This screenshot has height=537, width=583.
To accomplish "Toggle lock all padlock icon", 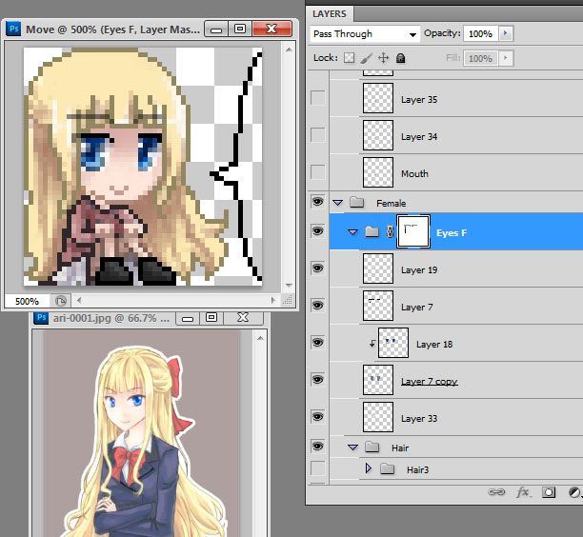I will [400, 58].
